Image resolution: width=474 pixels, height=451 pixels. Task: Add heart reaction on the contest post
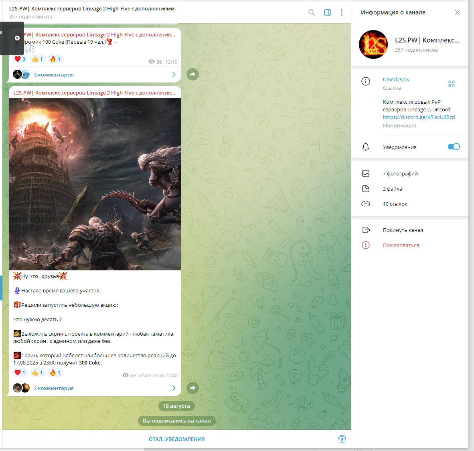pyautogui.click(x=20, y=373)
